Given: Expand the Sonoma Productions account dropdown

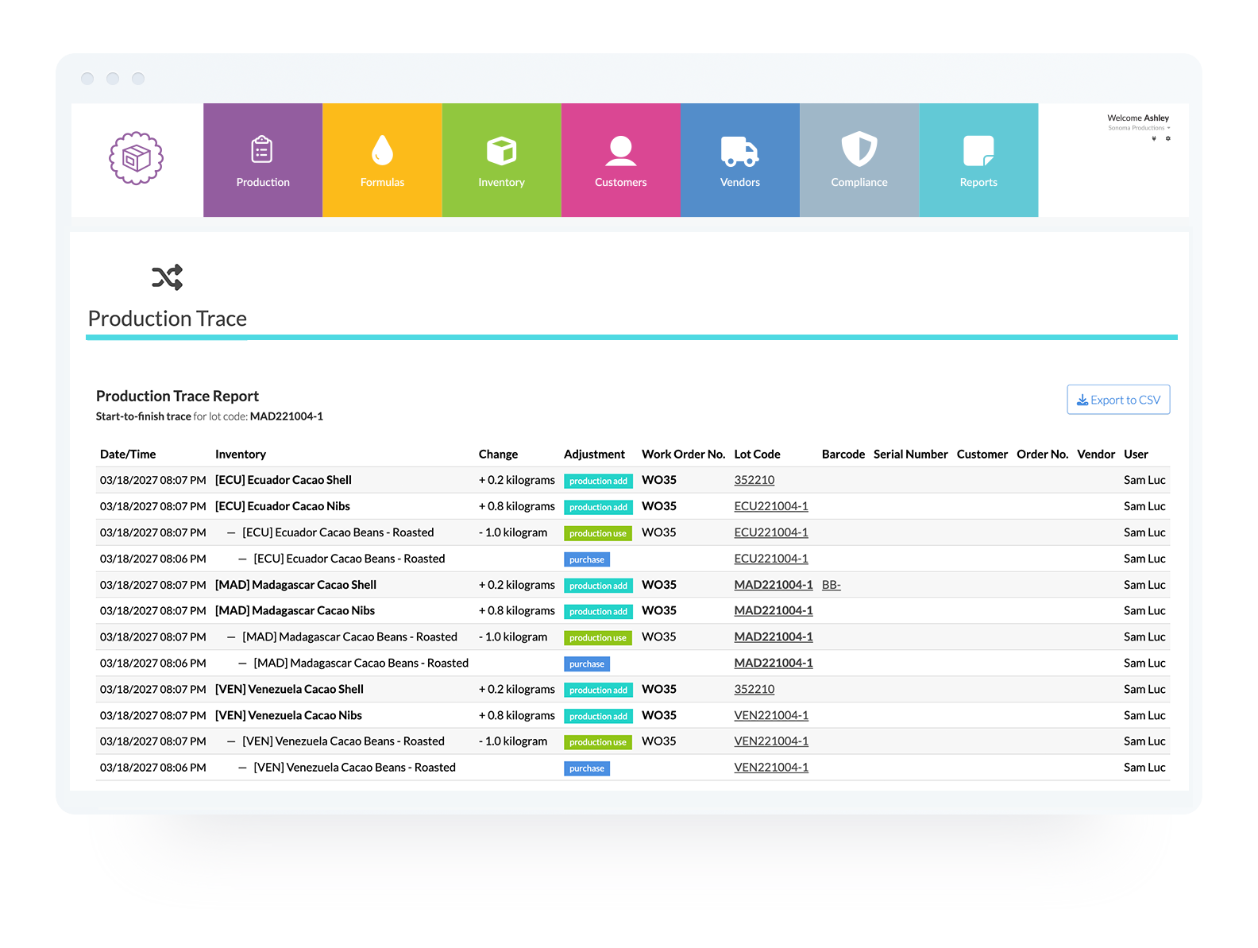Looking at the screenshot, I should [1139, 128].
